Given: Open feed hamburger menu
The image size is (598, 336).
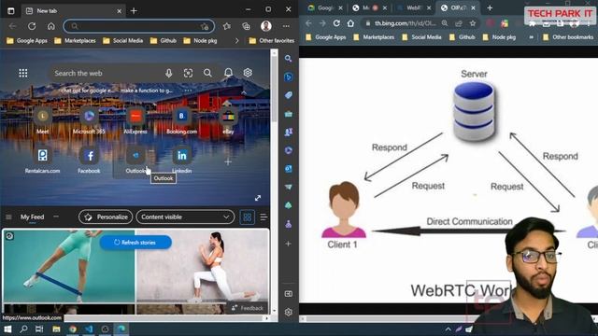Looking at the screenshot, I should 8,217.
